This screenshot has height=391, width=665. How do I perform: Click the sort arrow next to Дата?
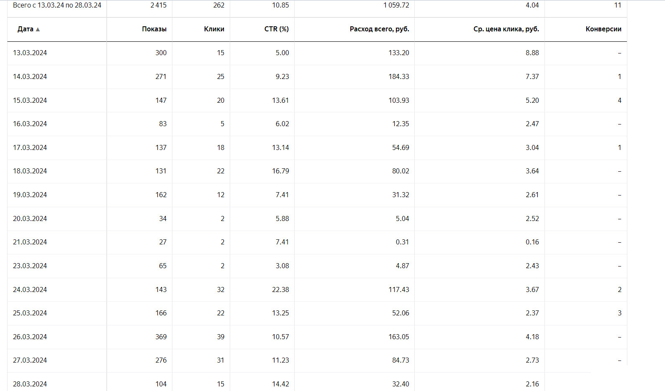pos(38,29)
